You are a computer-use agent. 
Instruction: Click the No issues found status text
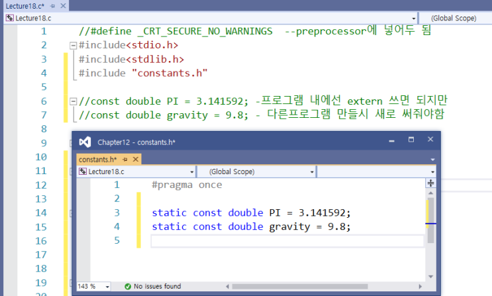tap(158, 286)
